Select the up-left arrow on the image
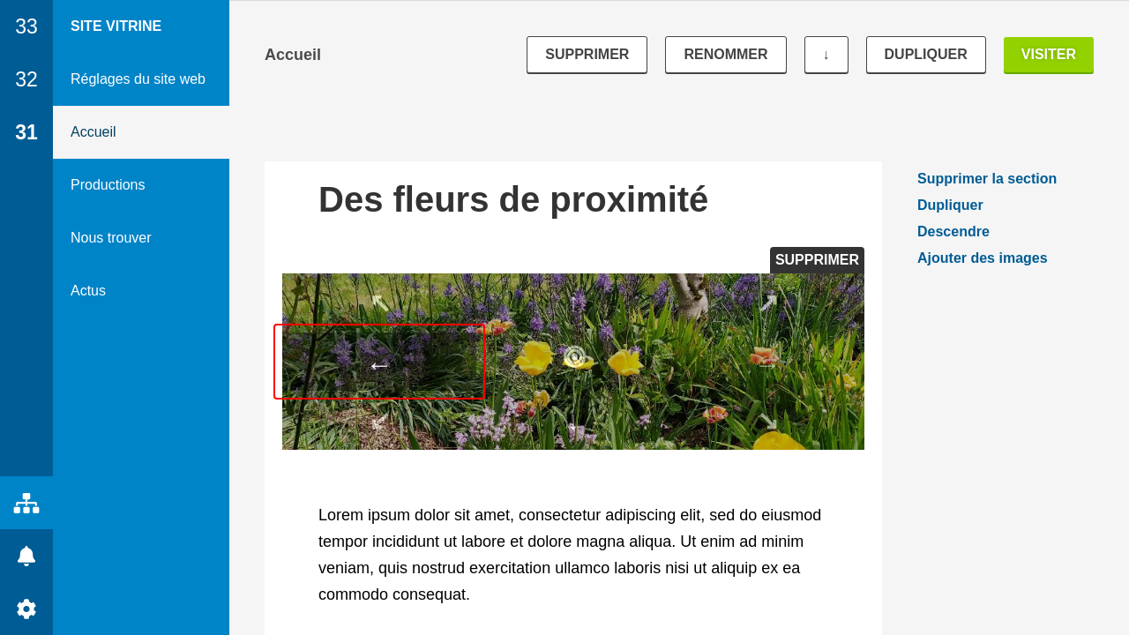Image resolution: width=1129 pixels, height=635 pixels. (379, 303)
